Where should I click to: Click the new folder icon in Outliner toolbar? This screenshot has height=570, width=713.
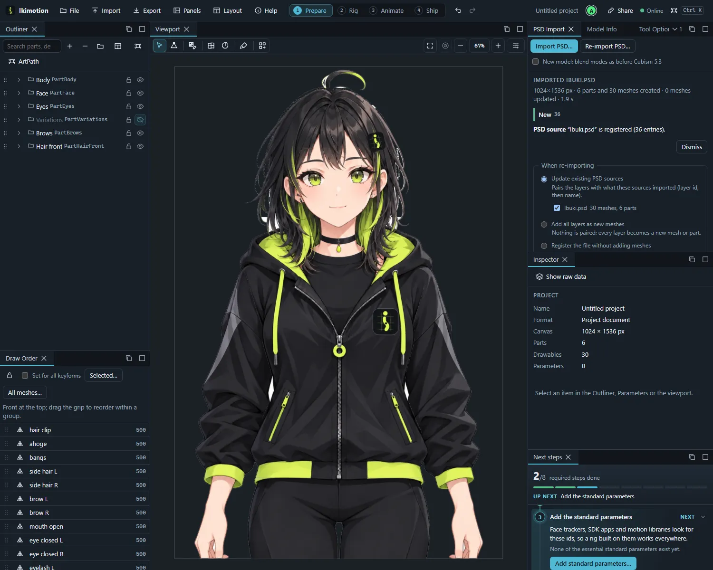(x=100, y=46)
